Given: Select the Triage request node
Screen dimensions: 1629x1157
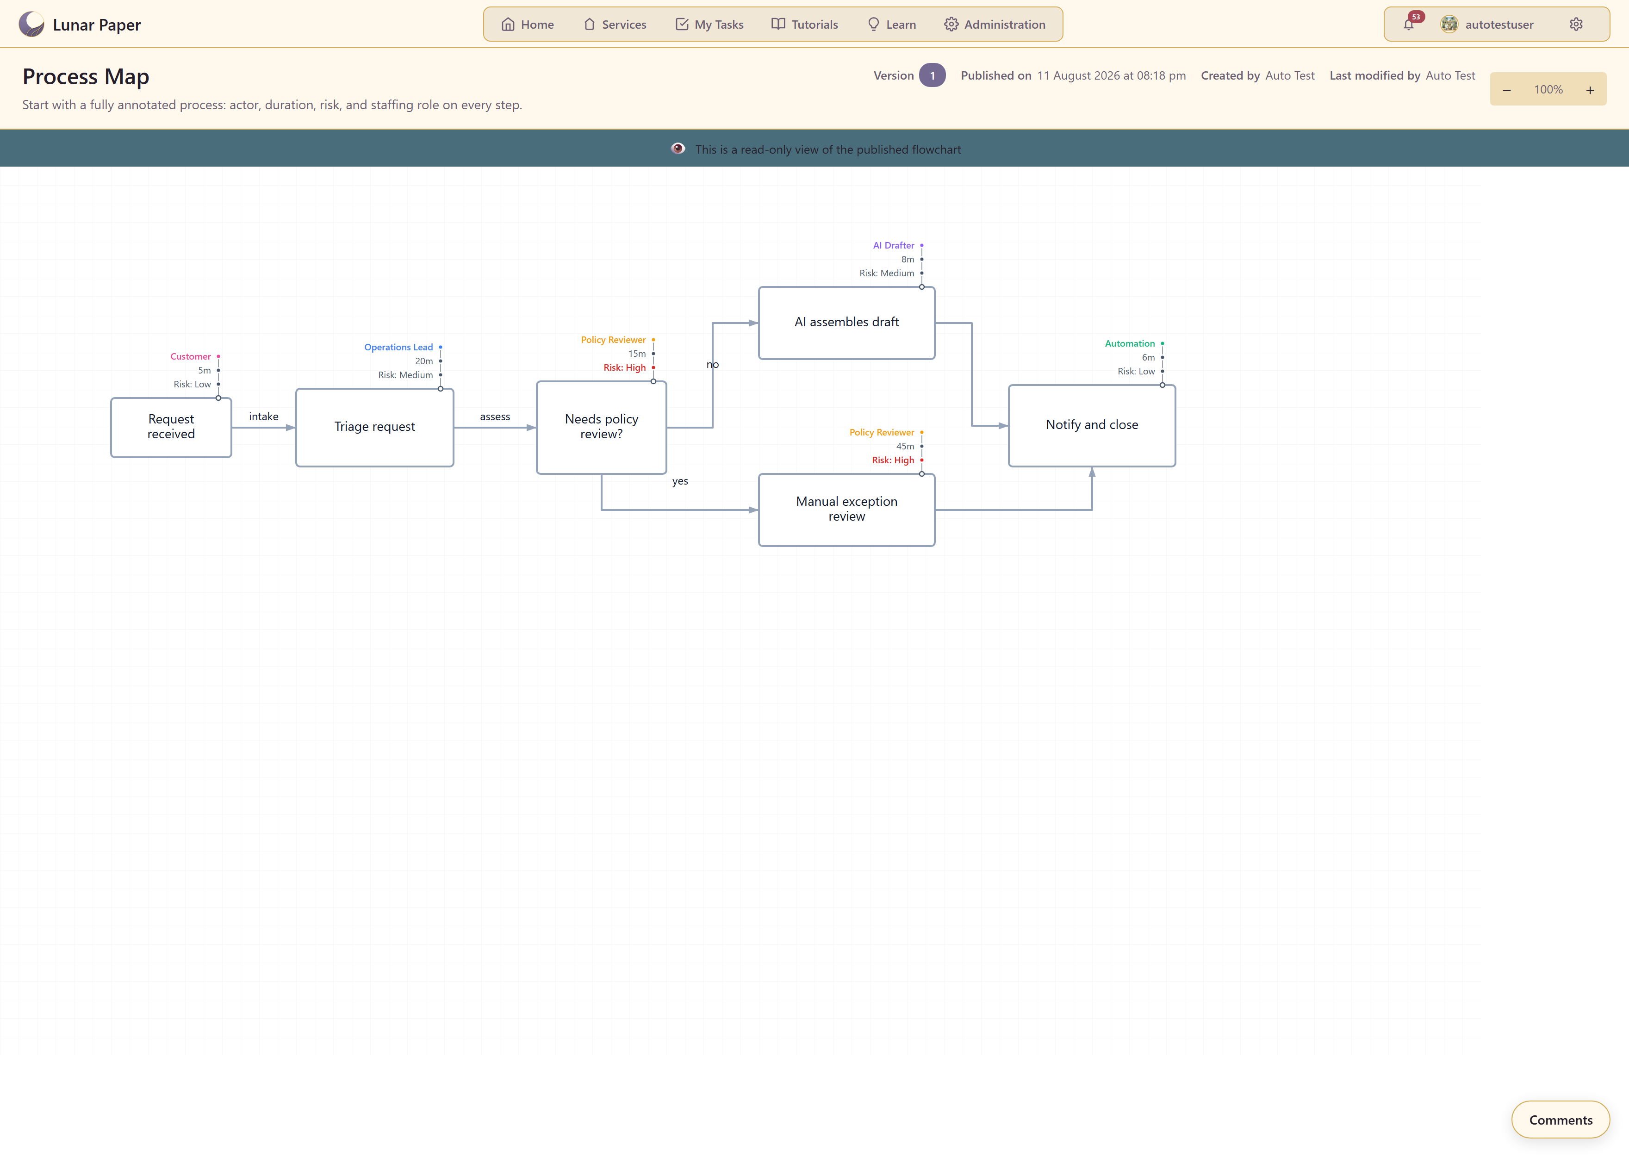Looking at the screenshot, I should point(375,427).
